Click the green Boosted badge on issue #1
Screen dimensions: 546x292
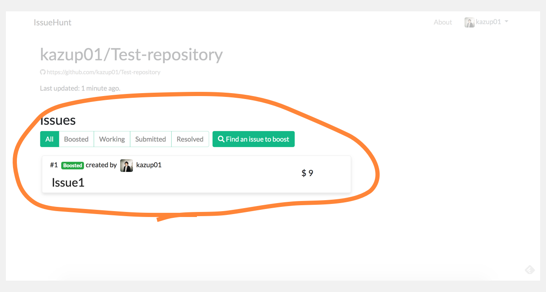click(x=73, y=165)
